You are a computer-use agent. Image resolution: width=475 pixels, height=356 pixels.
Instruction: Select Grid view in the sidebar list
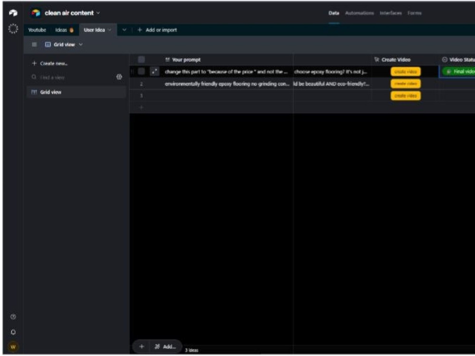point(76,92)
